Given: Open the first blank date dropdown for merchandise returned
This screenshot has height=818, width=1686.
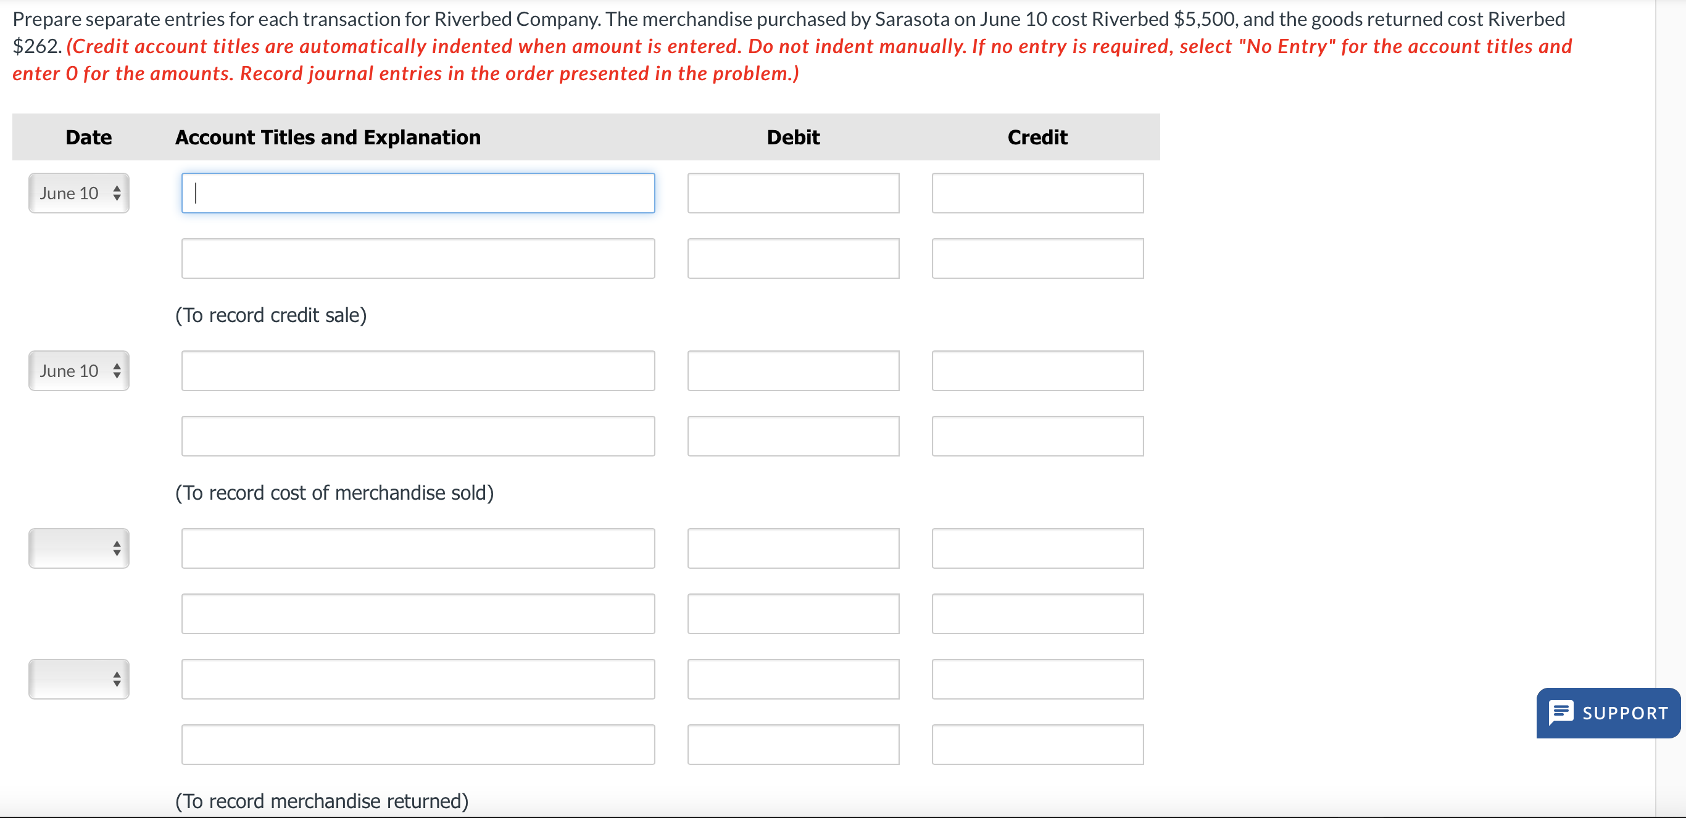Looking at the screenshot, I should click(78, 548).
